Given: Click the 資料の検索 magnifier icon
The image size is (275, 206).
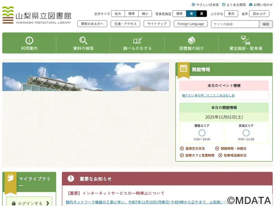Looking at the screenshot, I should click(83, 41).
